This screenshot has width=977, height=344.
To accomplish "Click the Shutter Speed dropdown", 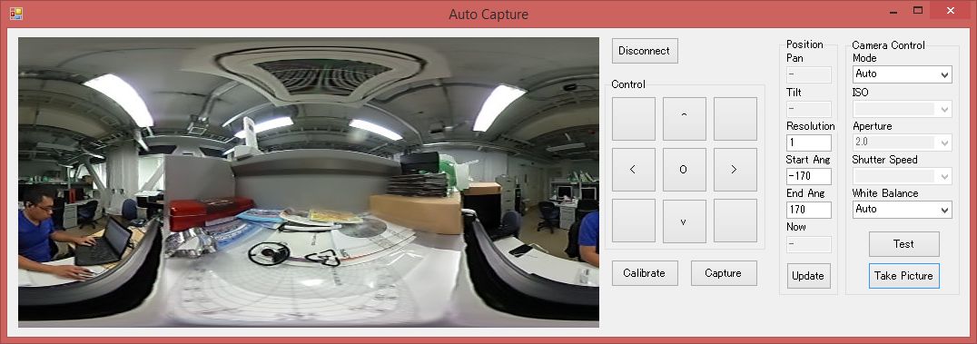I will [x=902, y=176].
